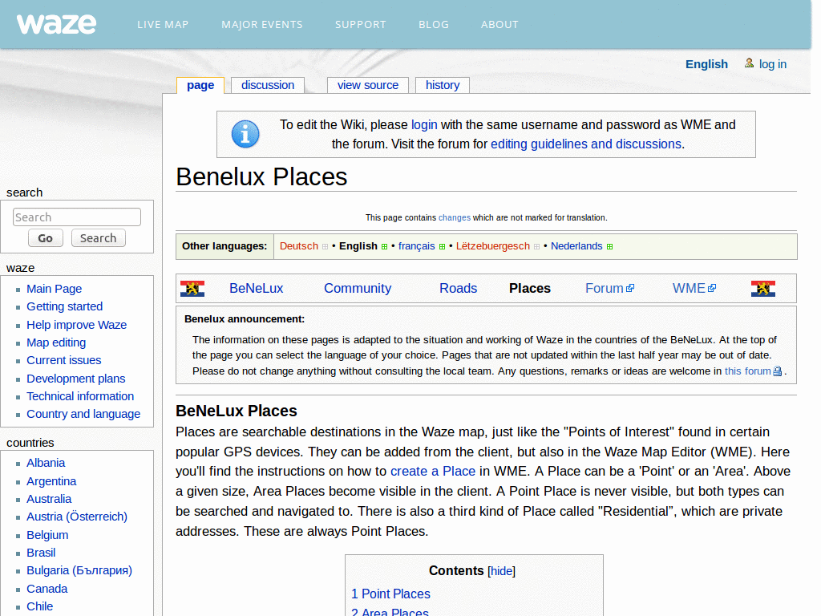Open the Main Page from the sidebar
The width and height of the screenshot is (821, 616).
click(54, 288)
